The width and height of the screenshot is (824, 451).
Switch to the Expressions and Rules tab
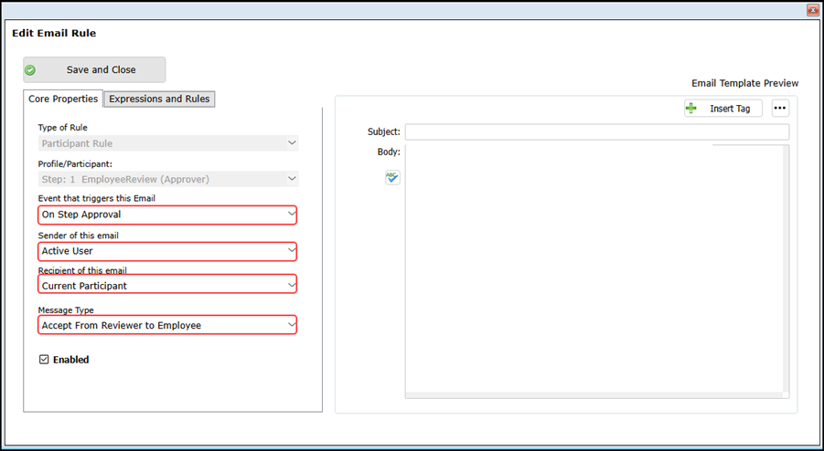pos(160,99)
